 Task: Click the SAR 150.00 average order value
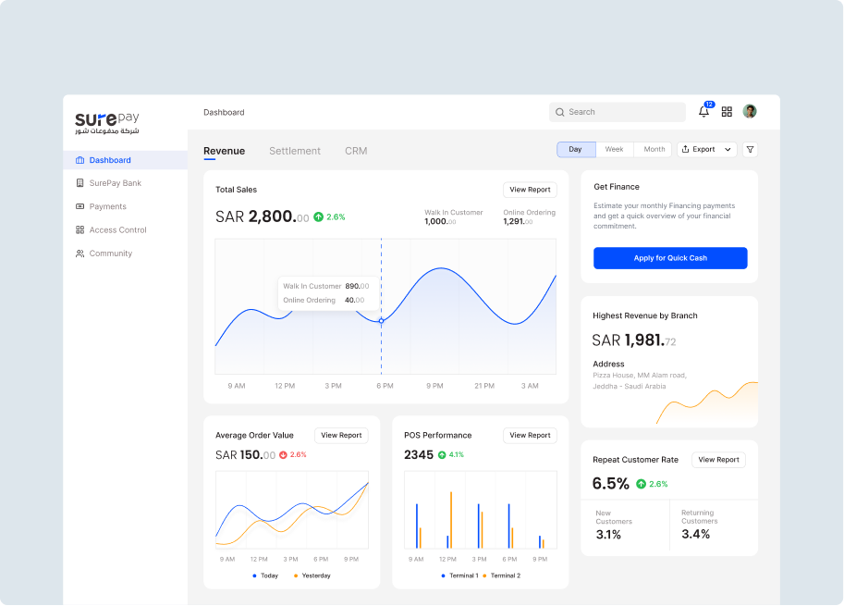(246, 455)
